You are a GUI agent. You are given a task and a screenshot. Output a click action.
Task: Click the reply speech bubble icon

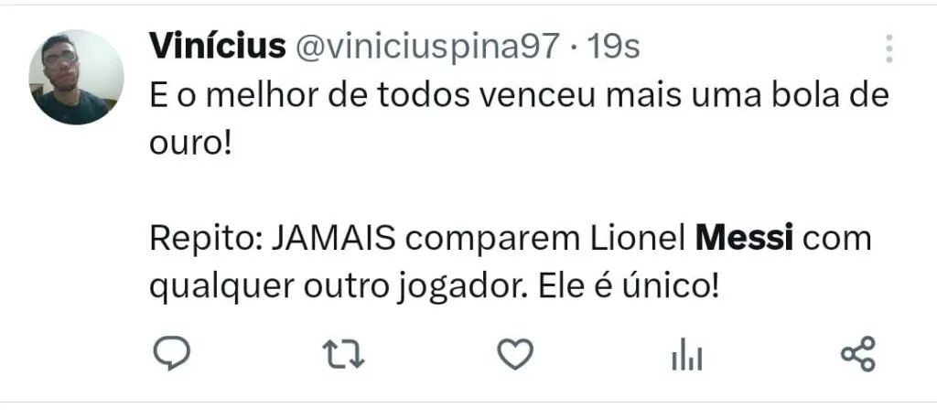[169, 354]
